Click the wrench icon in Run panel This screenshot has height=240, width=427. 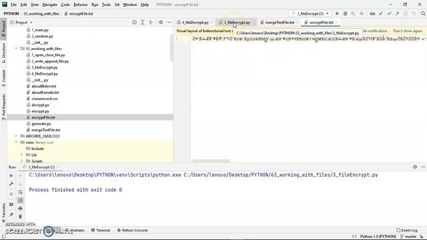coord(11,184)
